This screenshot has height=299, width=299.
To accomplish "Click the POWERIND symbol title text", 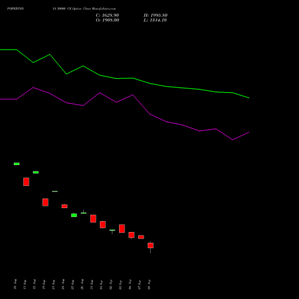I will click(x=16, y=8).
